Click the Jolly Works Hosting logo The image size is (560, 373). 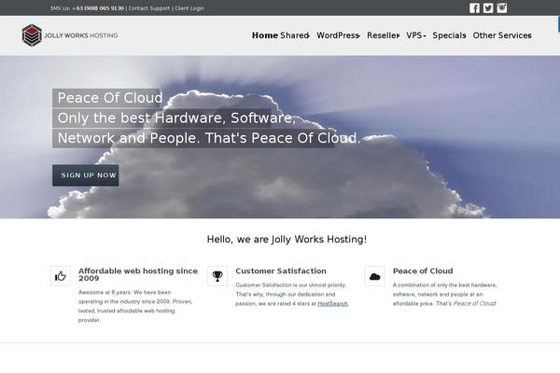pyautogui.click(x=70, y=35)
